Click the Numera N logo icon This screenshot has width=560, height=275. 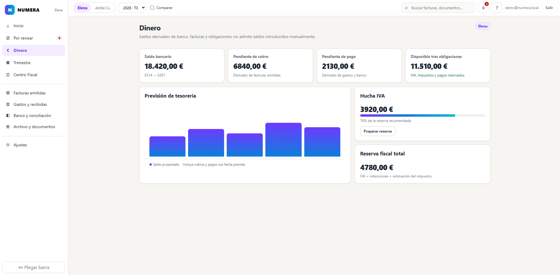coord(10,10)
